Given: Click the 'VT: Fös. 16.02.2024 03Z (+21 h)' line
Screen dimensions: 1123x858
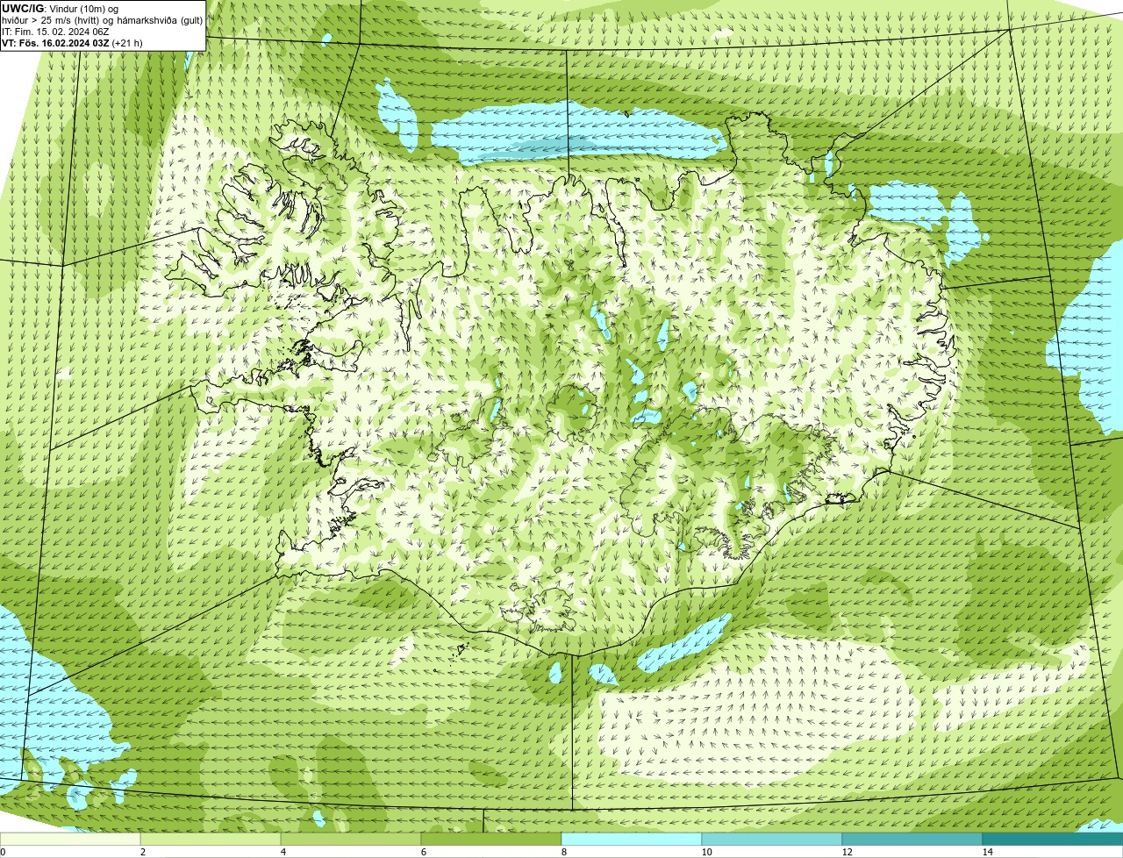Looking at the screenshot, I should (72, 42).
